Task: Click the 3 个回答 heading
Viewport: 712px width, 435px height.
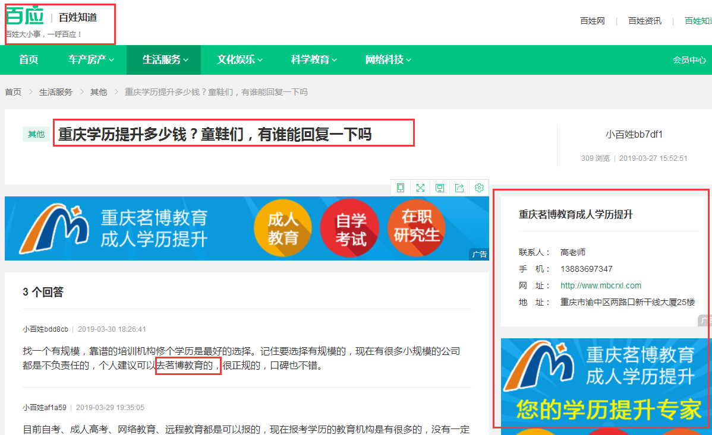Action: [x=43, y=291]
